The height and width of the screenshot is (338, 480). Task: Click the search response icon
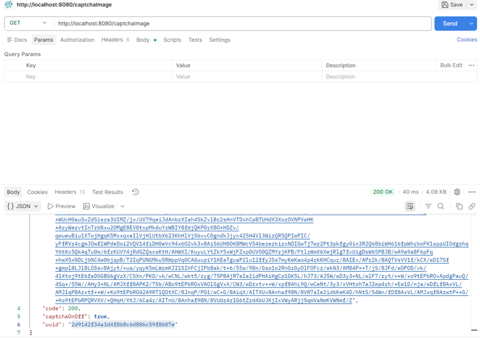coord(441,206)
